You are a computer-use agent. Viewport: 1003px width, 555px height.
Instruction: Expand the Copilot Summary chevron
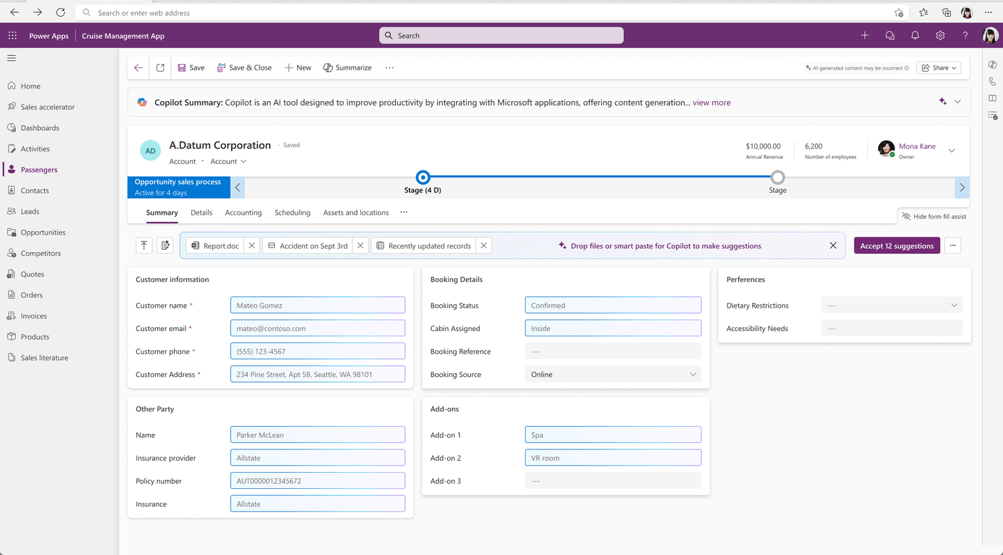(958, 102)
